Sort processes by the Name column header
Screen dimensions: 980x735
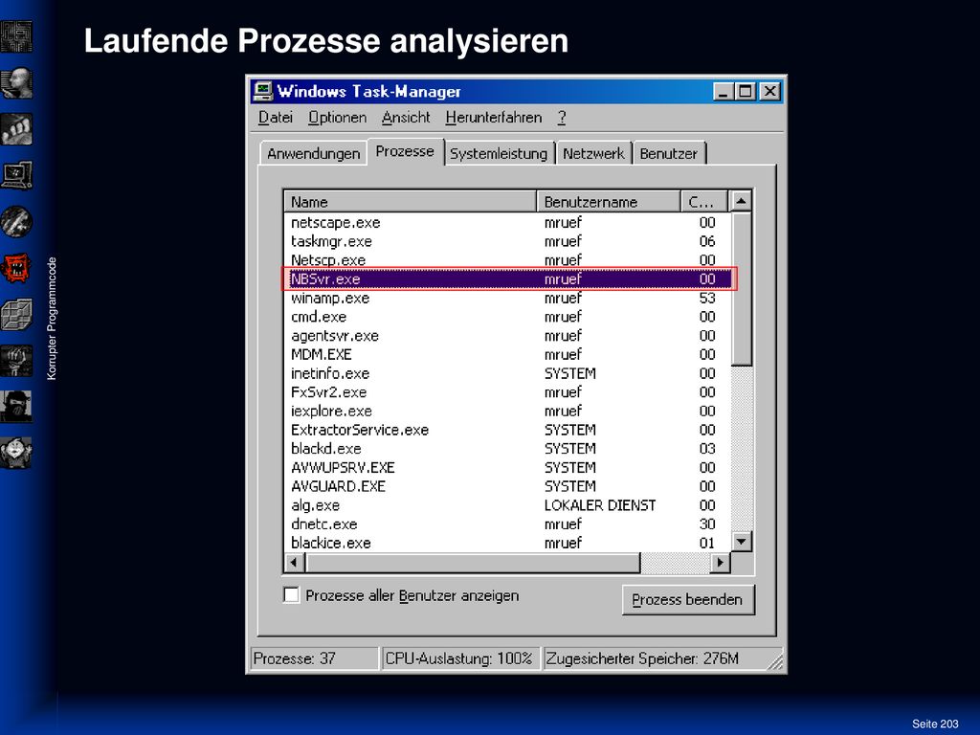(x=410, y=202)
